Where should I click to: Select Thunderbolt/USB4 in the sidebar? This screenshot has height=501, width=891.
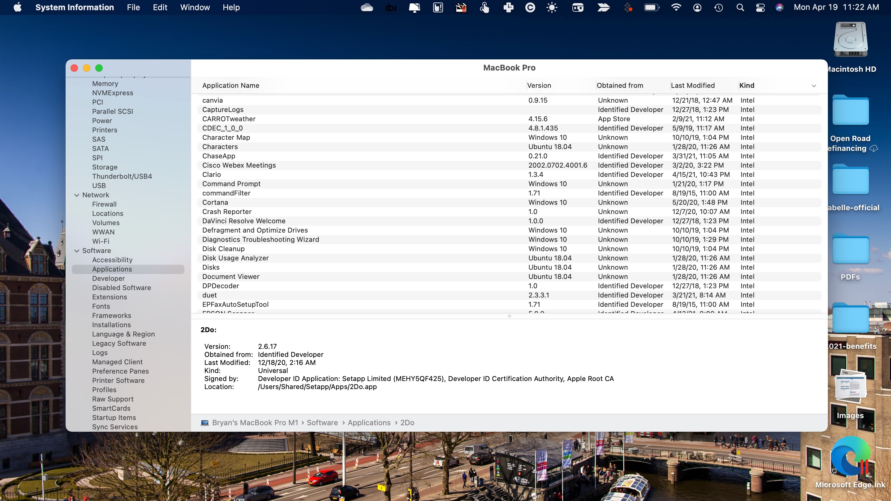tap(122, 176)
